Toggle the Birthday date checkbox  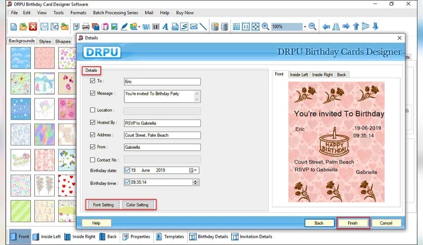pyautogui.click(x=128, y=170)
